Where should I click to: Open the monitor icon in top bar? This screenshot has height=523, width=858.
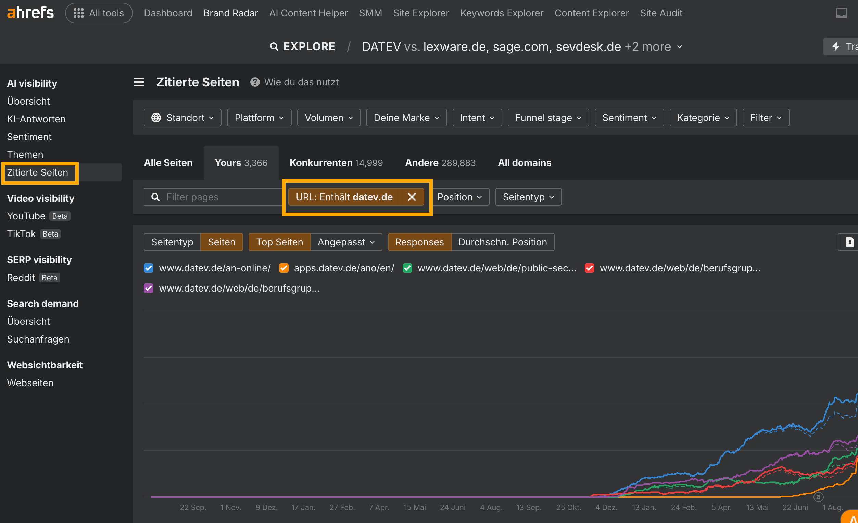tap(841, 13)
